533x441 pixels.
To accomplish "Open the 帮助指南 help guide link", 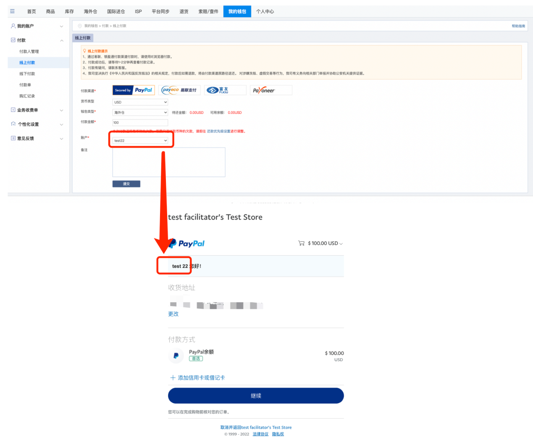I will (x=518, y=26).
